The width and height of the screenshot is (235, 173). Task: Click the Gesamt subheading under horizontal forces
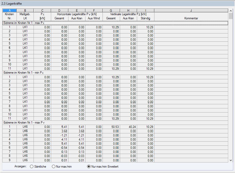(59, 18)
